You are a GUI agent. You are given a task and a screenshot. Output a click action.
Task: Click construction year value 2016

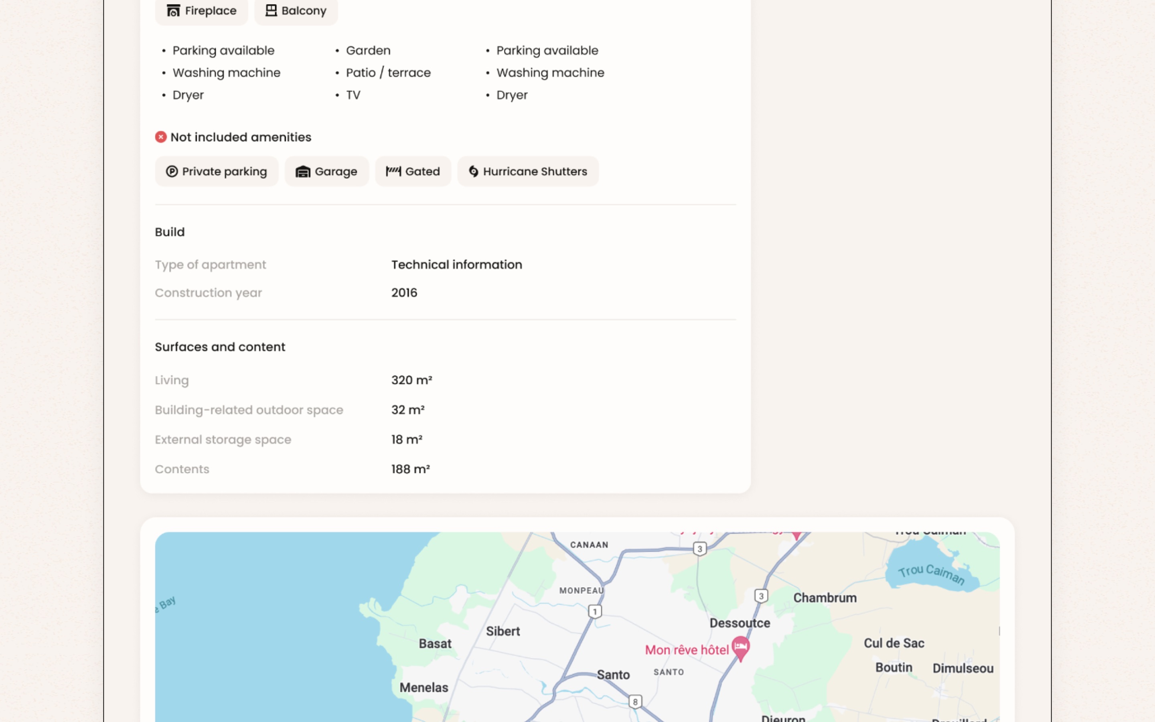click(404, 293)
